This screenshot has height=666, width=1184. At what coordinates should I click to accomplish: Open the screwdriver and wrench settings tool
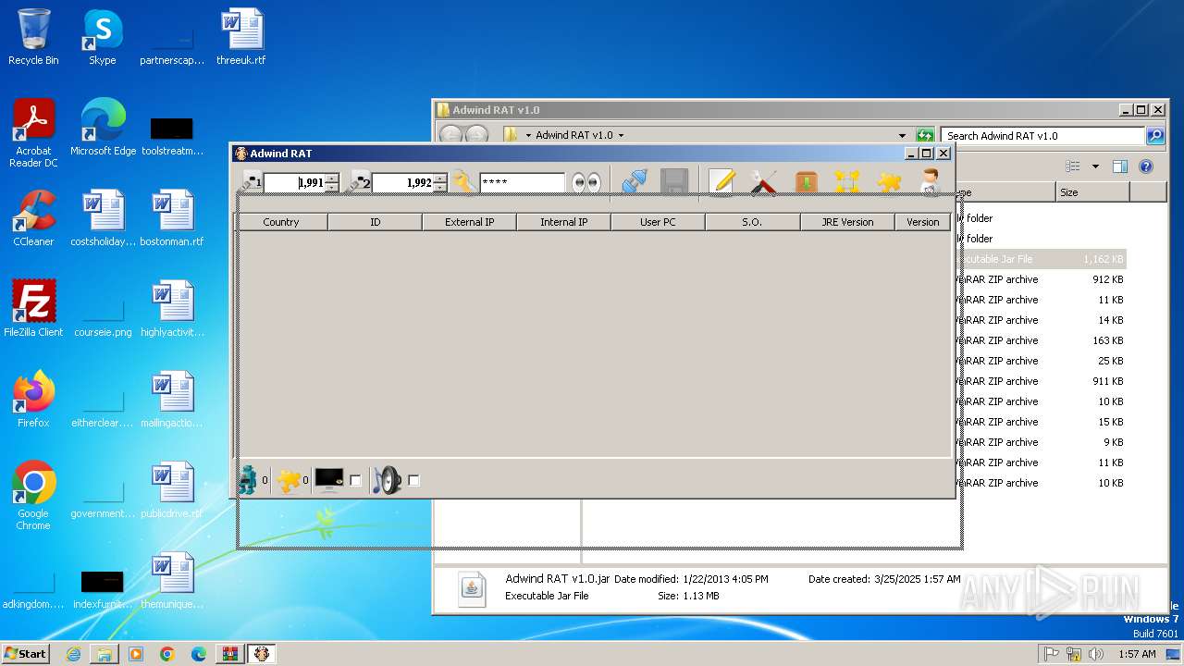click(763, 181)
